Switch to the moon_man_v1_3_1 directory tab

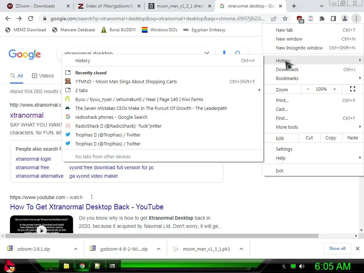tap(181, 6)
